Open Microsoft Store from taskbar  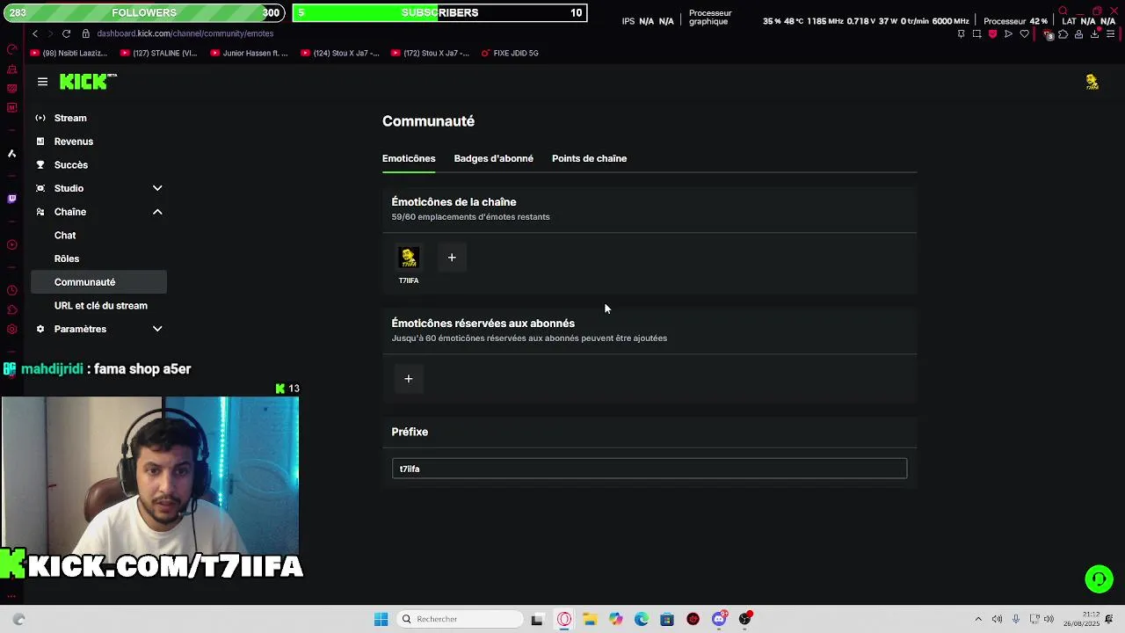coord(667,619)
